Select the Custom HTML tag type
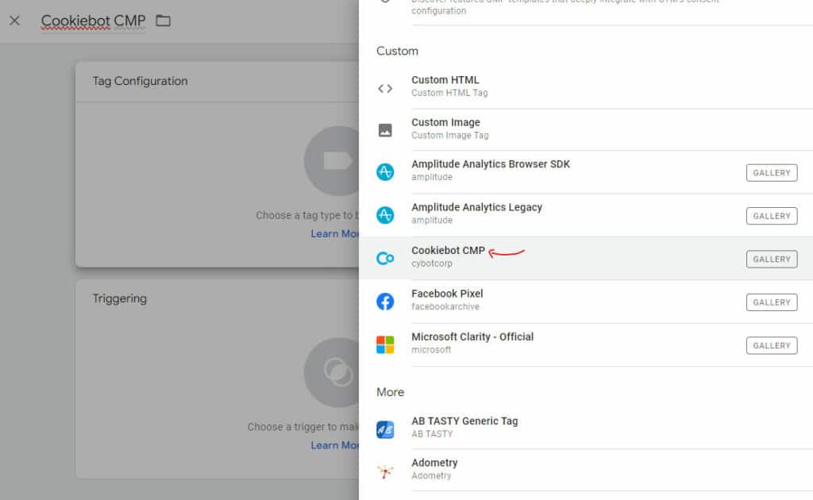The image size is (813, 500). (x=586, y=87)
